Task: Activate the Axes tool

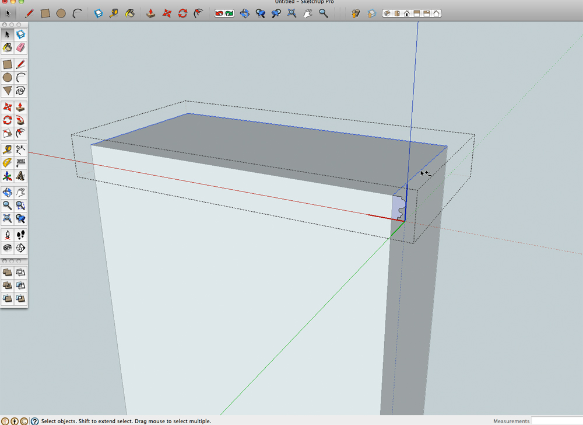Action: click(x=7, y=176)
